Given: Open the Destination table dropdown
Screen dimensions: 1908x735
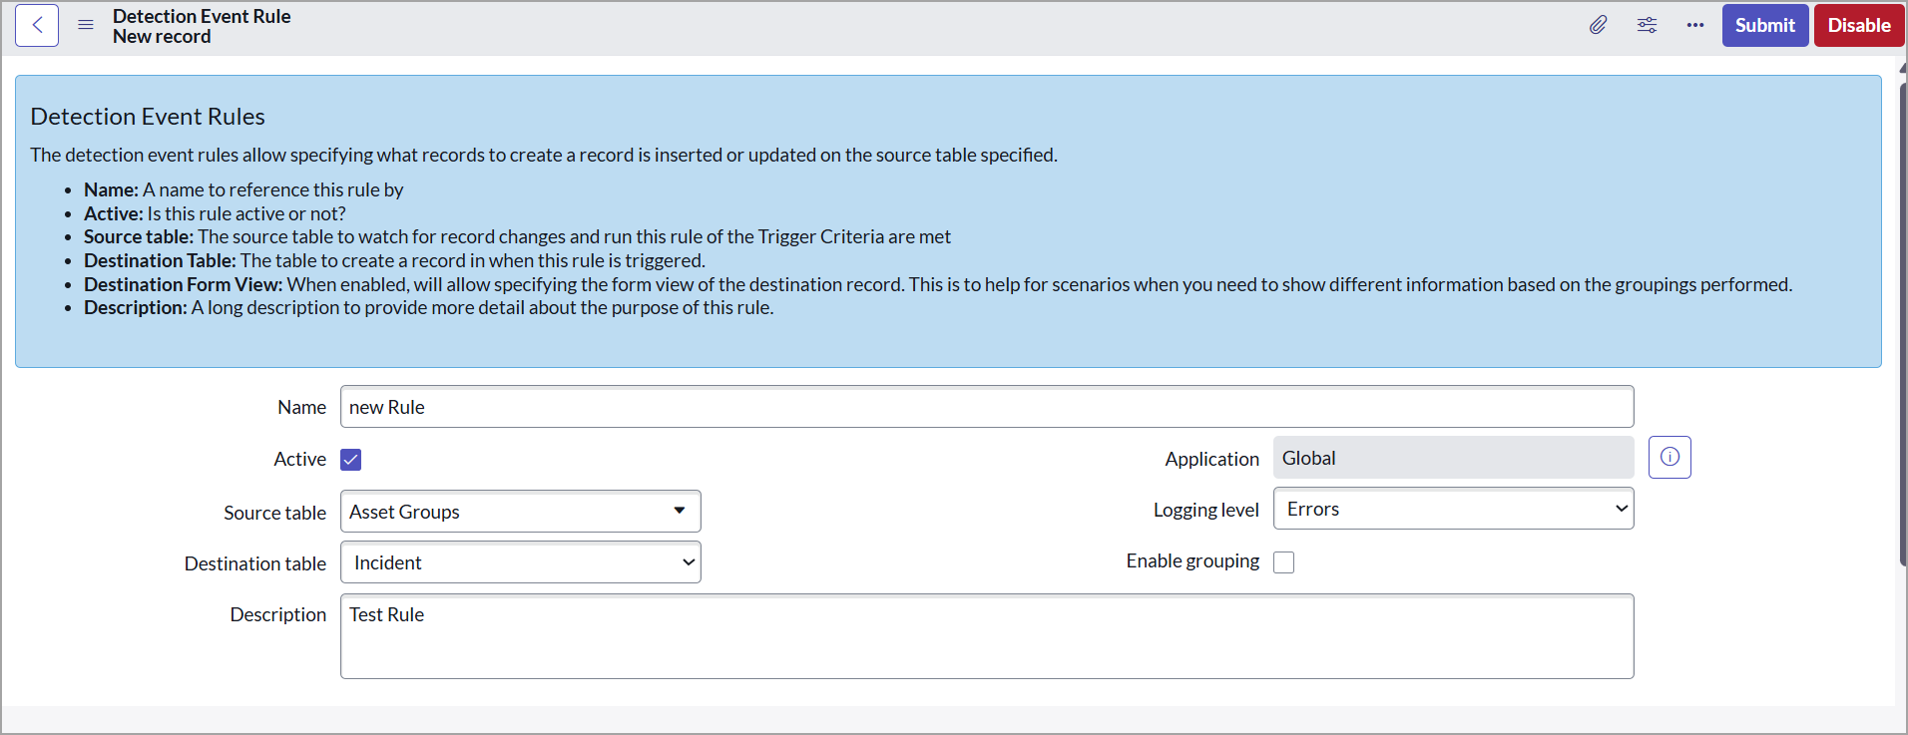Looking at the screenshot, I should tap(520, 562).
